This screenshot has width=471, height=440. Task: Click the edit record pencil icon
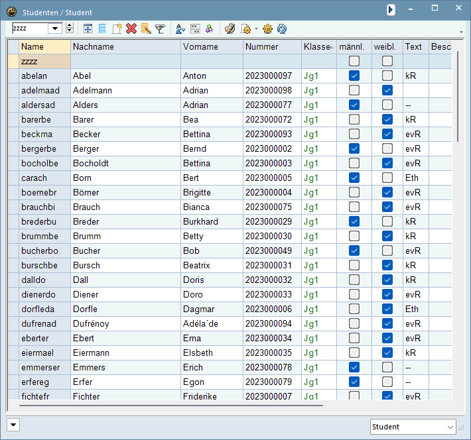(145, 28)
